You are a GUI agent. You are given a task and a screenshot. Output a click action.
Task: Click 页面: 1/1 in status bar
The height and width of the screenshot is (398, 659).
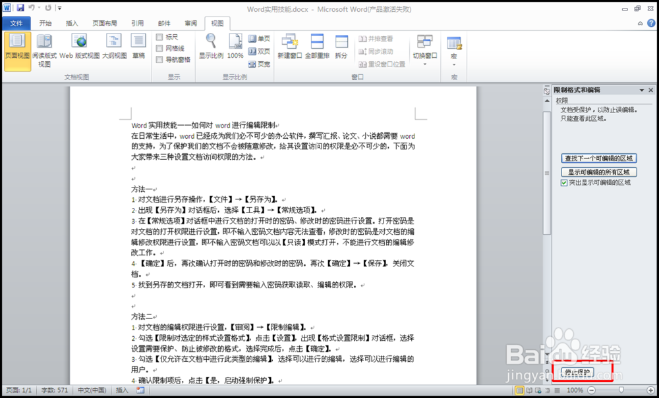click(19, 390)
